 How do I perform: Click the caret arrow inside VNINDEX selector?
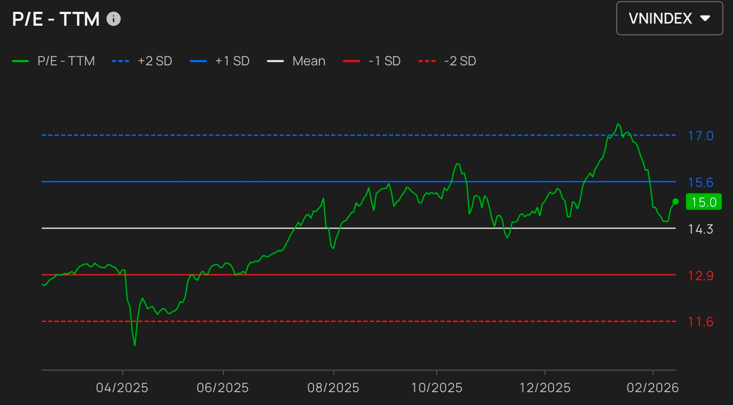pyautogui.click(x=705, y=18)
